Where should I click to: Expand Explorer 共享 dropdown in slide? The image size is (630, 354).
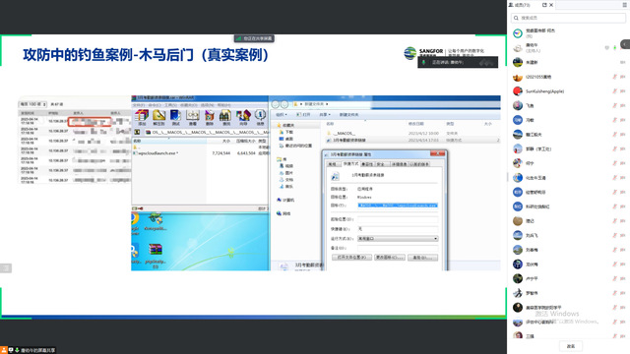[324, 115]
